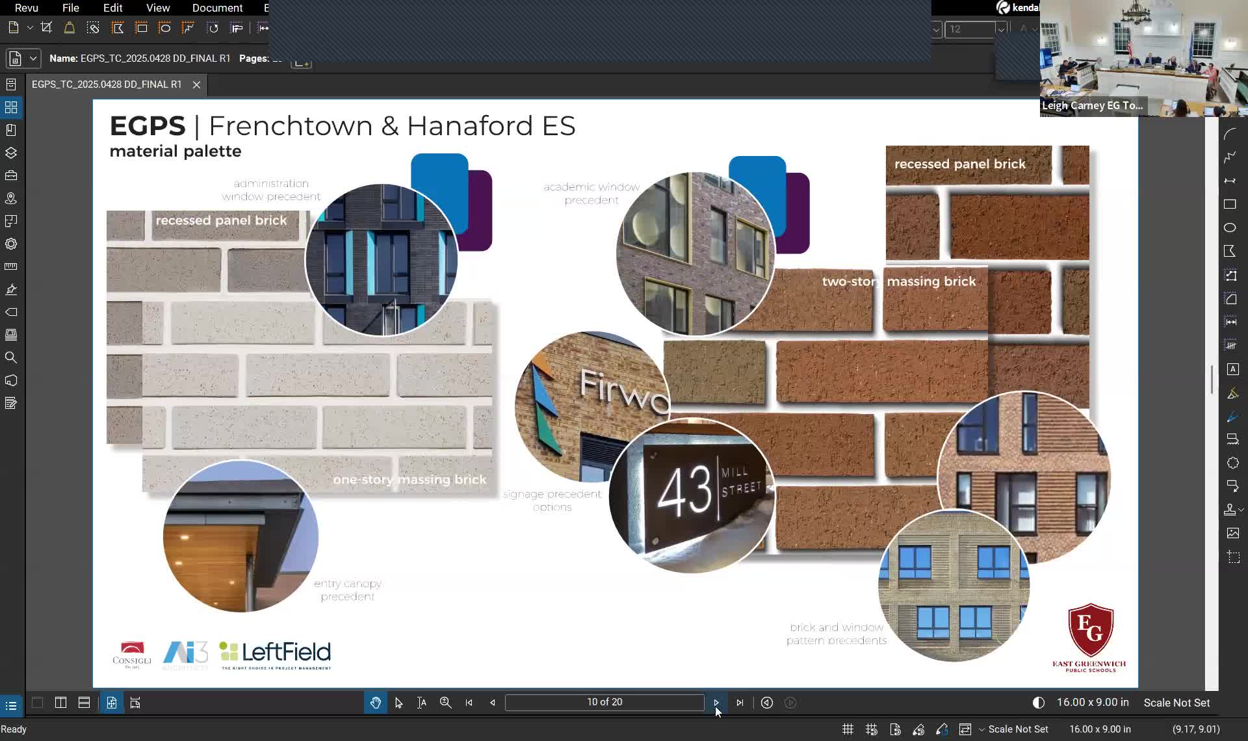
Task: Click the yellow weight/flatten toolbar icon
Action: click(70, 28)
